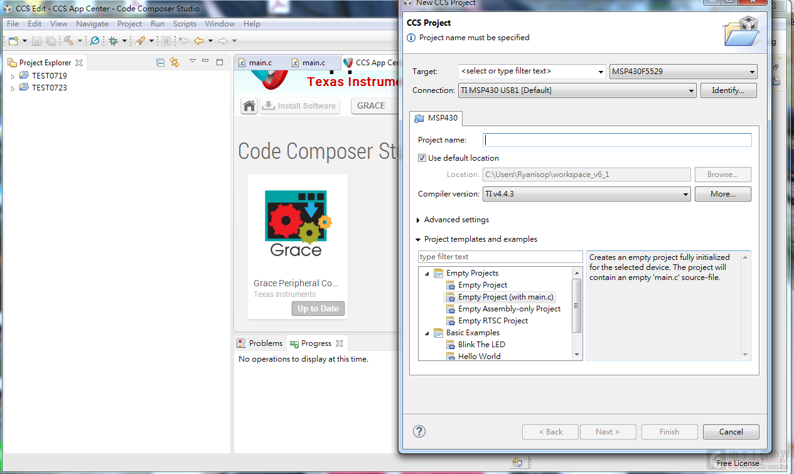Expand the TEST0723 project tree
The image size is (794, 474).
coord(13,88)
